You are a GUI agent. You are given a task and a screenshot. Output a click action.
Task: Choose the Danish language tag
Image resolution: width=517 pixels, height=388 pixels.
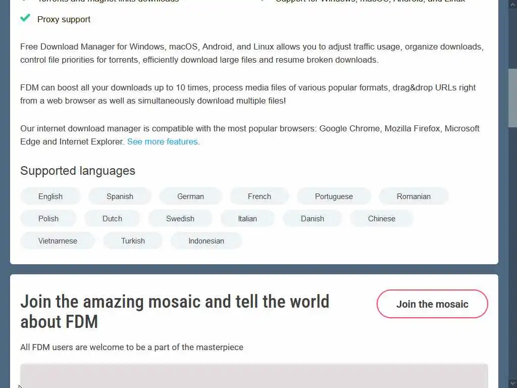312,218
